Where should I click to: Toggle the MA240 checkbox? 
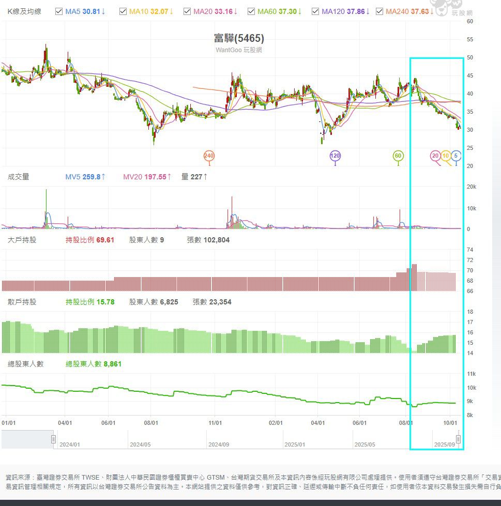click(x=379, y=11)
